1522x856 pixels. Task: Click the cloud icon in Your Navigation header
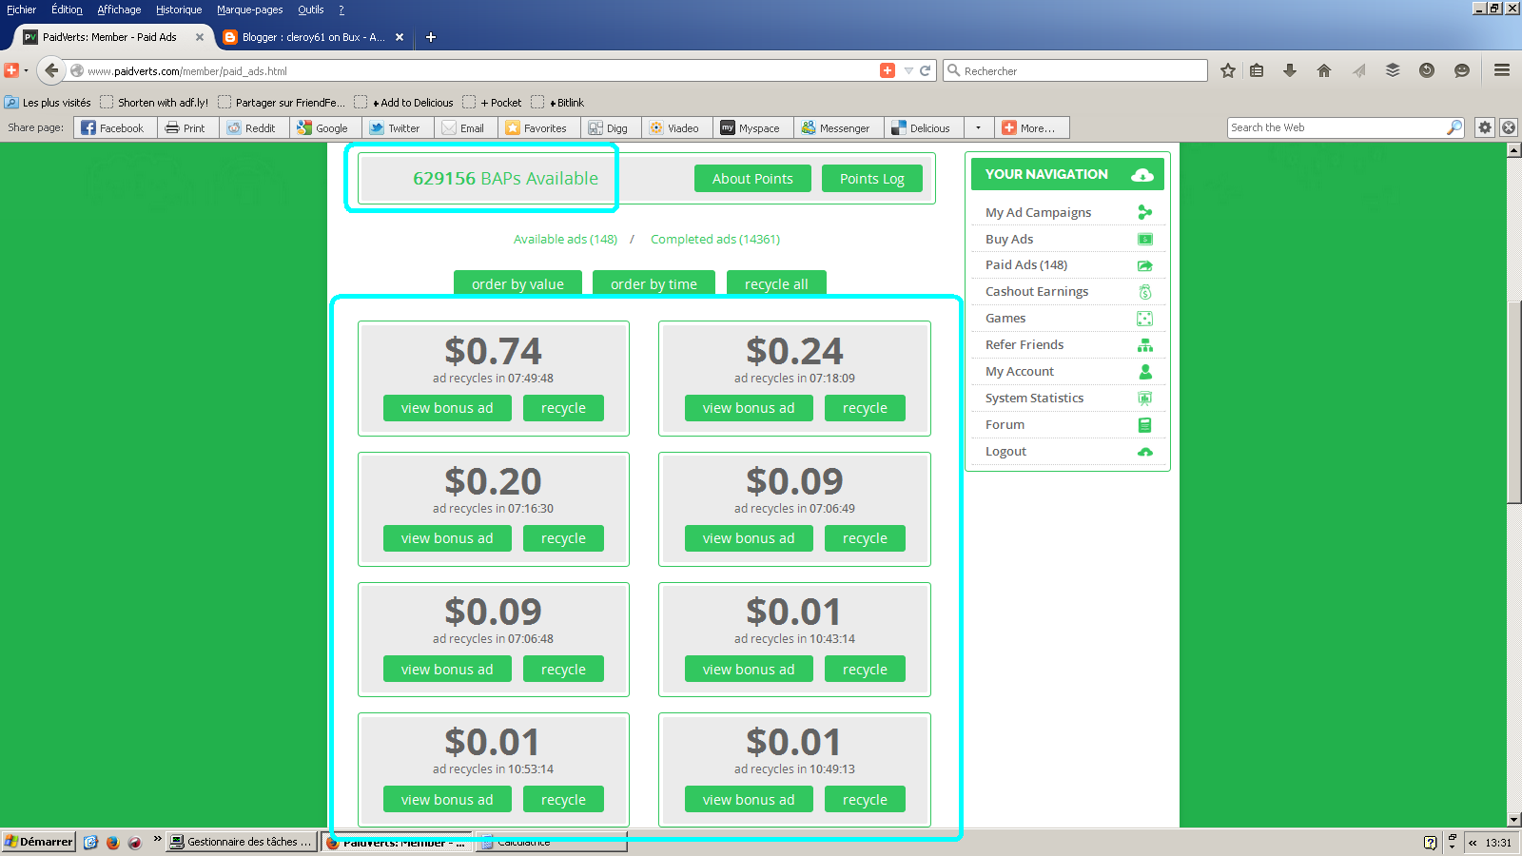[x=1142, y=174]
